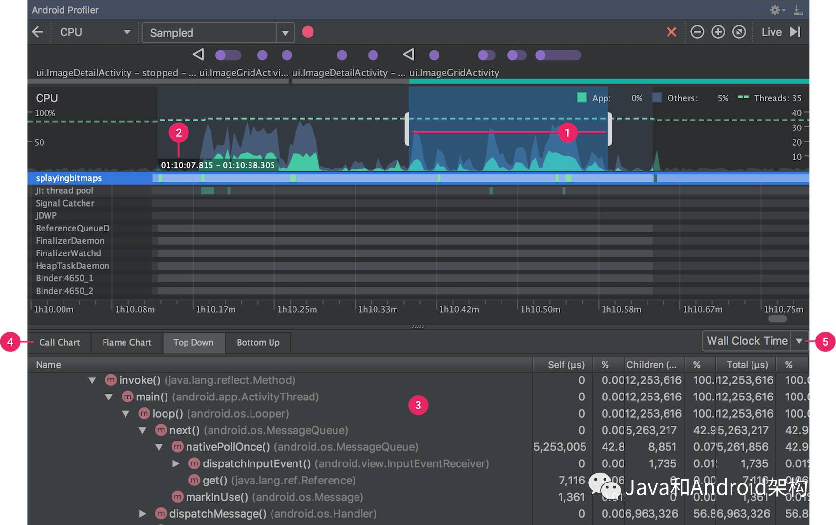Click the timeline horizontal scrollbar thumb

pos(777,319)
